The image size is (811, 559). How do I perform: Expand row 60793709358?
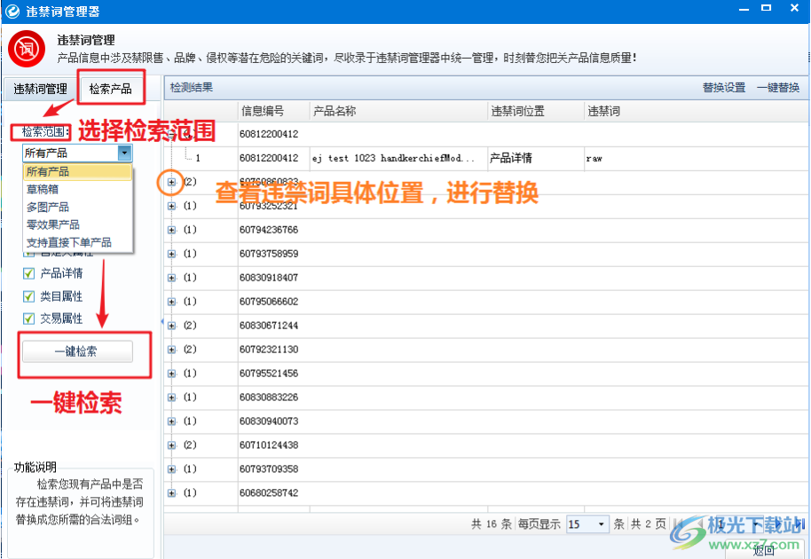172,469
